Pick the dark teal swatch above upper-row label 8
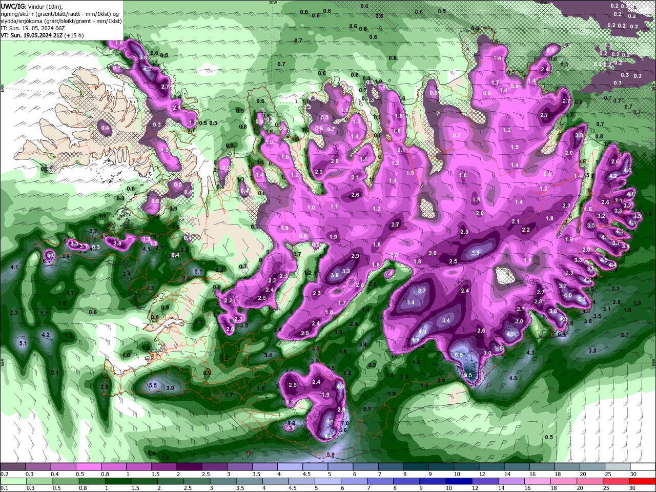 [x=416, y=467]
